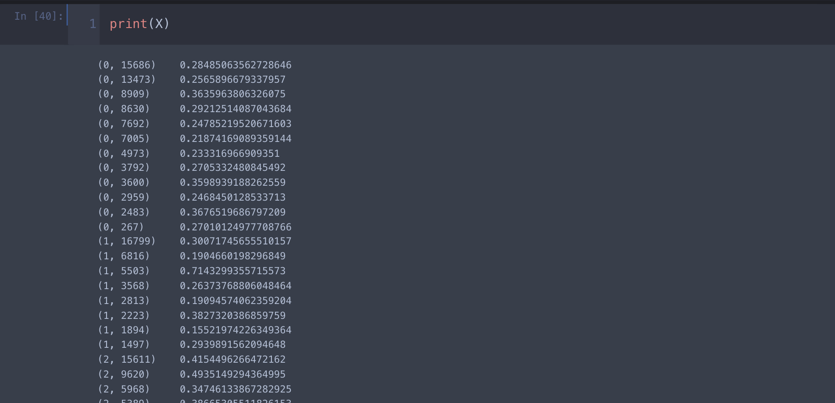Viewport: 835px width, 403px height.
Task: Click value 0.26373768806048464
Action: [236, 286]
